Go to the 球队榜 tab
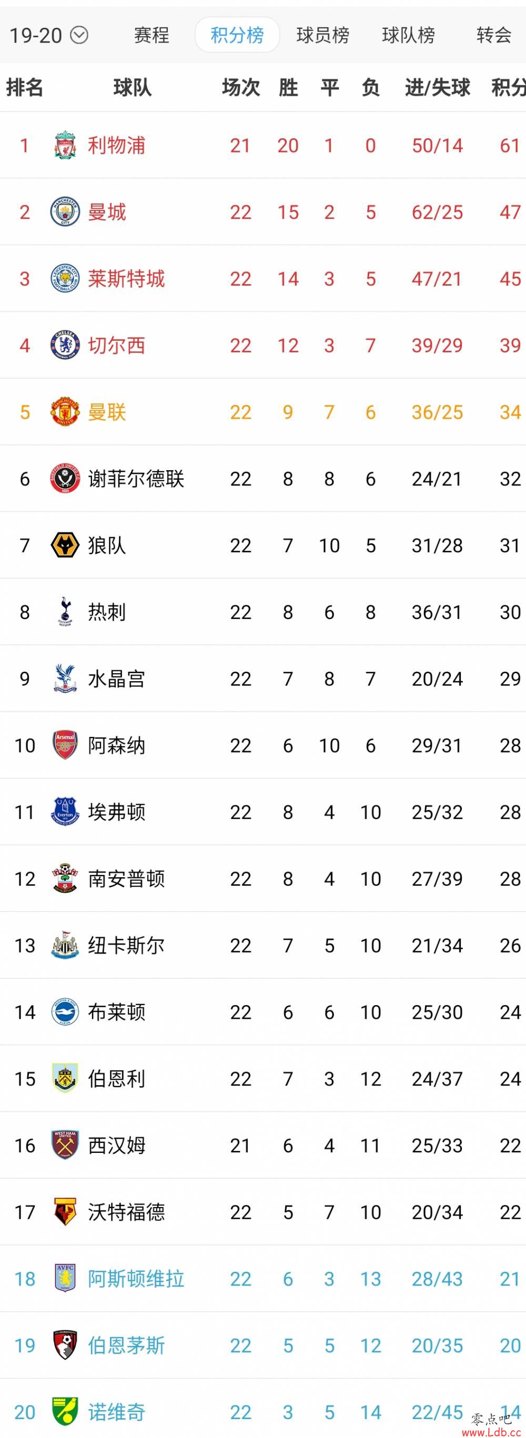The width and height of the screenshot is (526, 1438). [x=409, y=35]
